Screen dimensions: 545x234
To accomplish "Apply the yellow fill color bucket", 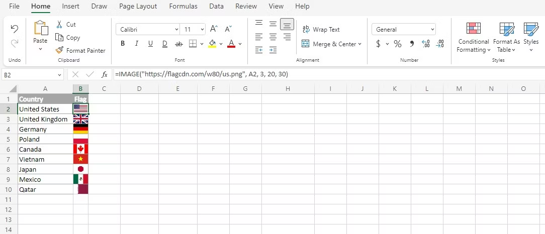I will [212, 44].
